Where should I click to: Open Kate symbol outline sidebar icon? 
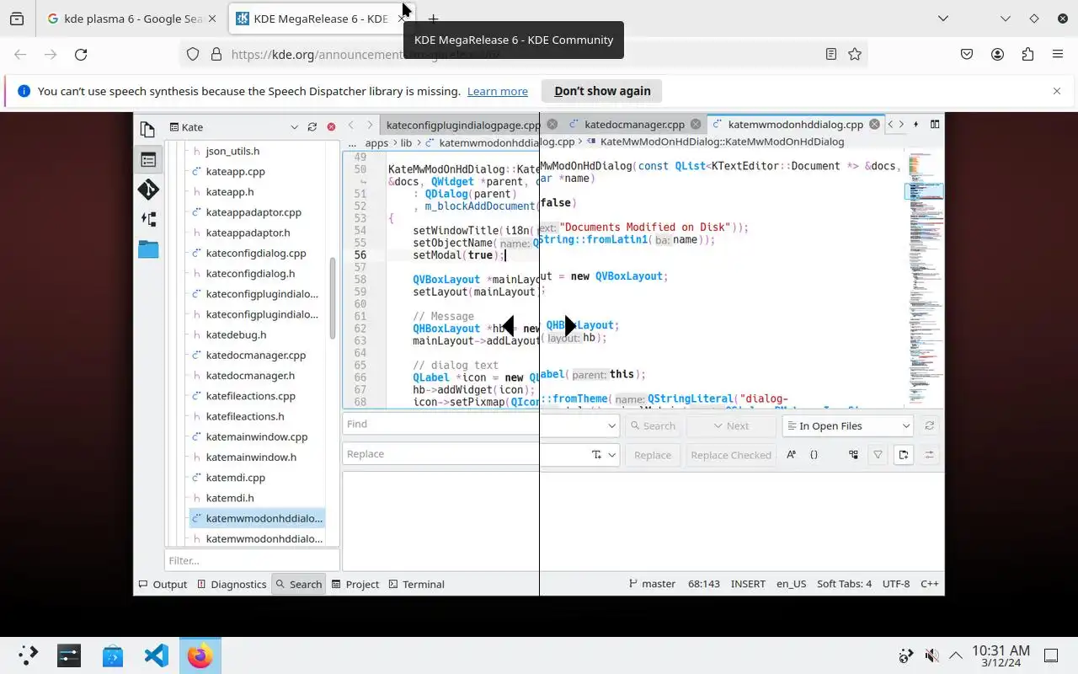tap(148, 219)
